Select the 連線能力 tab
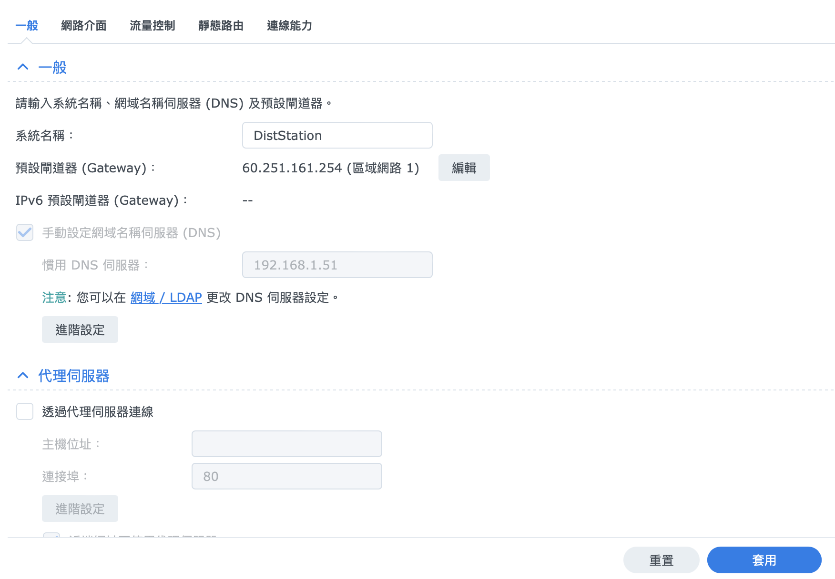Image resolution: width=835 pixels, height=579 pixels. click(290, 26)
